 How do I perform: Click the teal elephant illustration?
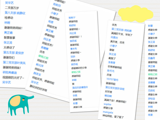point(21,105)
